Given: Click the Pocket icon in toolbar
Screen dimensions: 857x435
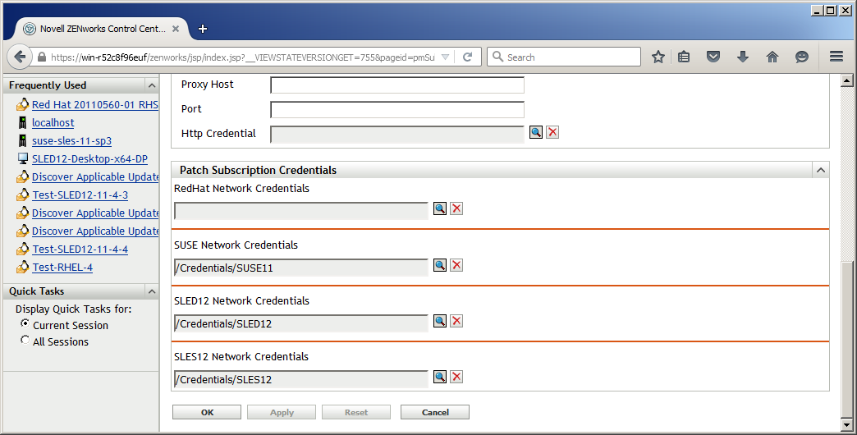Looking at the screenshot, I should click(713, 57).
